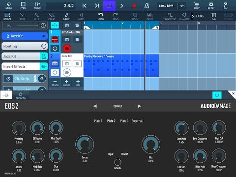Open the Jazz Kit drum instrument icon
This screenshot has width=236, height=177.
point(55,63)
